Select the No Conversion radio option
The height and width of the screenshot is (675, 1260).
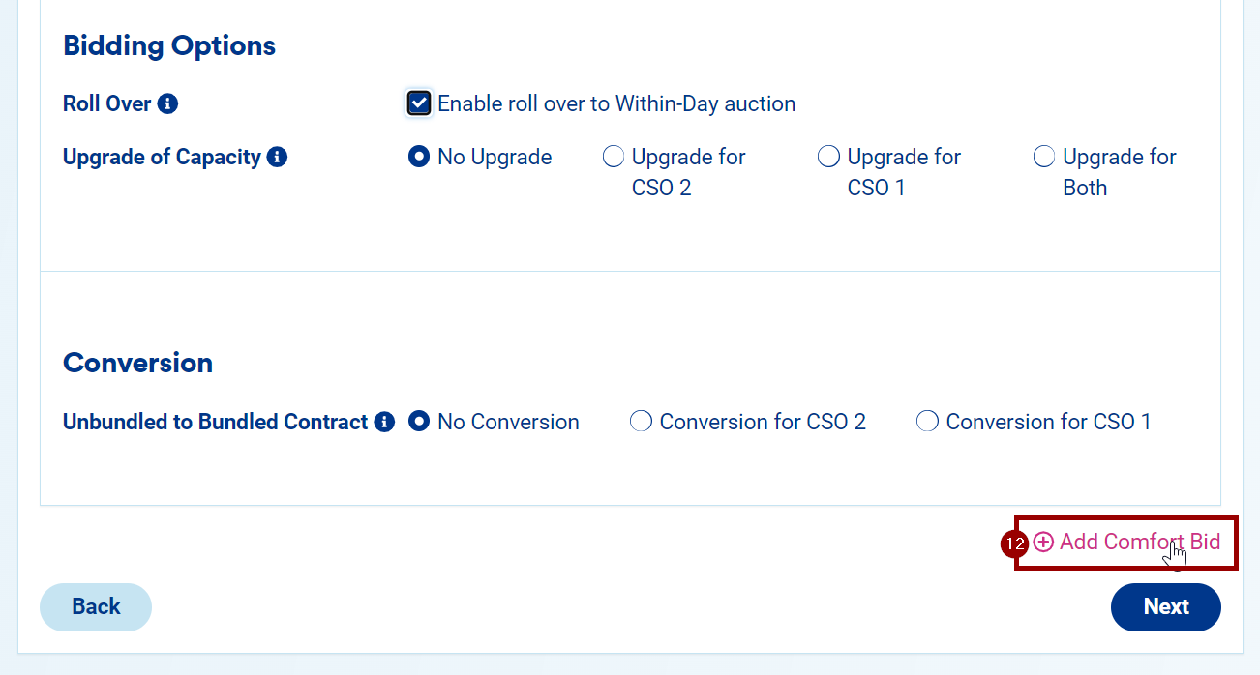coord(419,423)
